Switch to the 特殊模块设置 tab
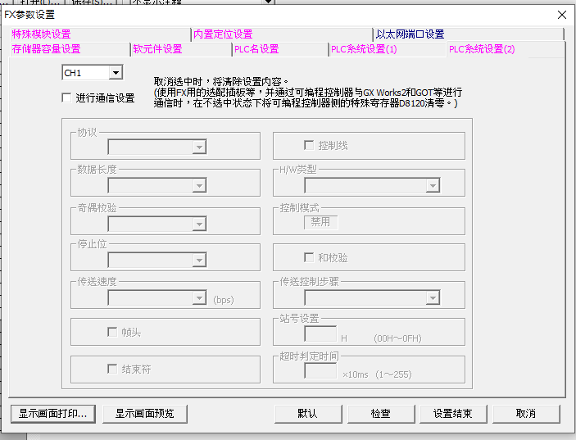The image size is (576, 440). [x=41, y=34]
